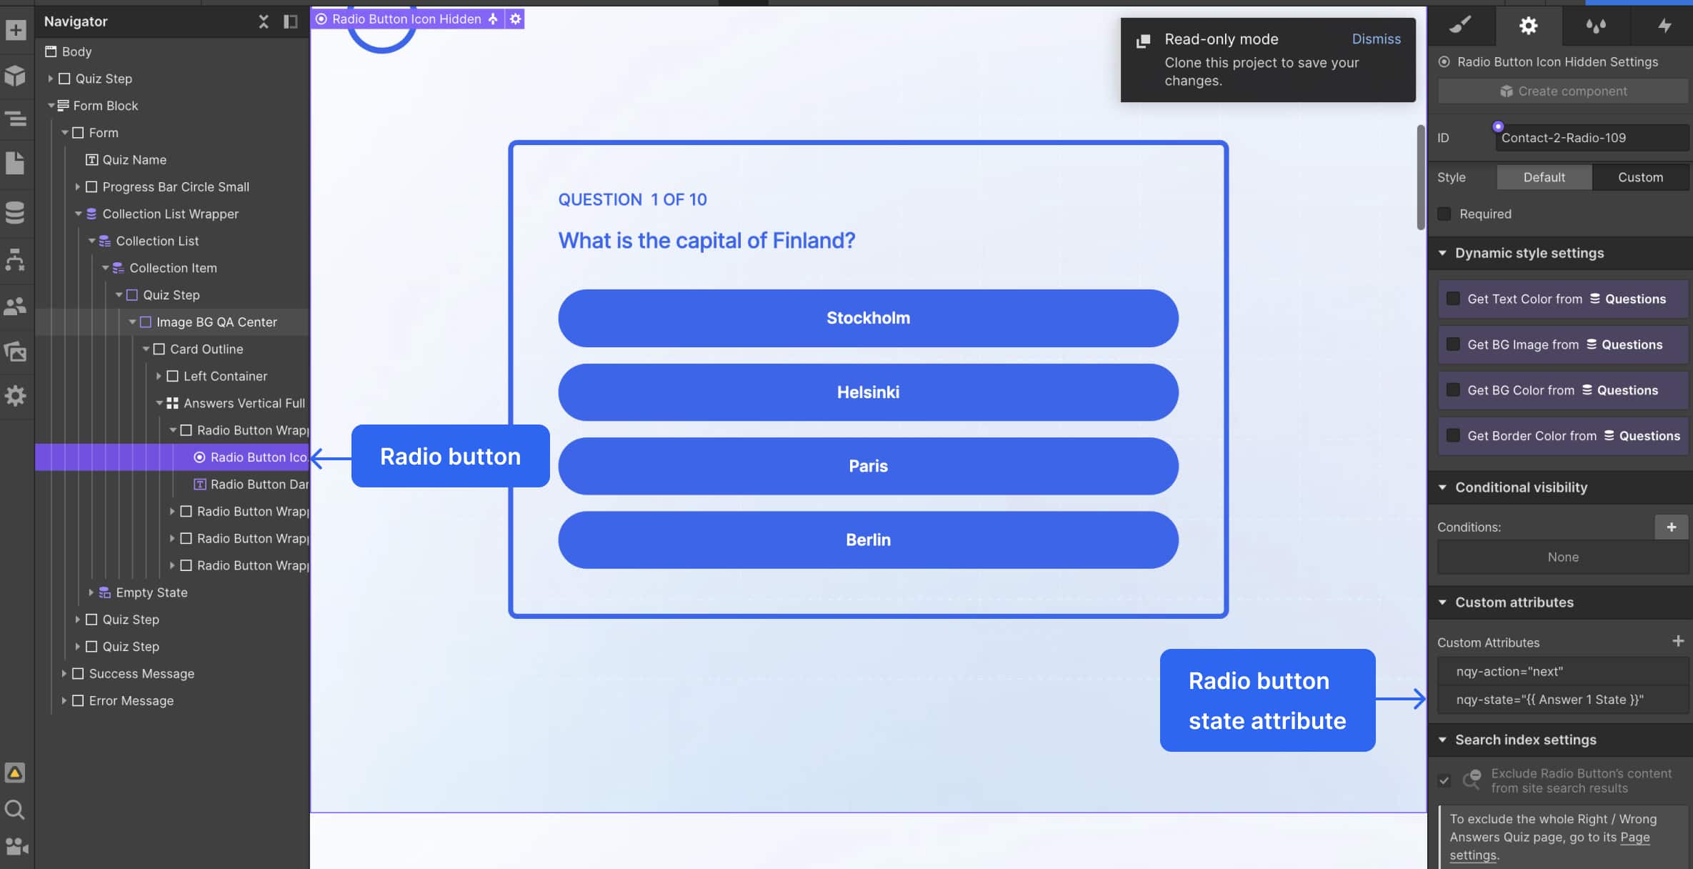Collapse the Dynamic style settings section
The width and height of the screenshot is (1693, 869).
(1442, 253)
